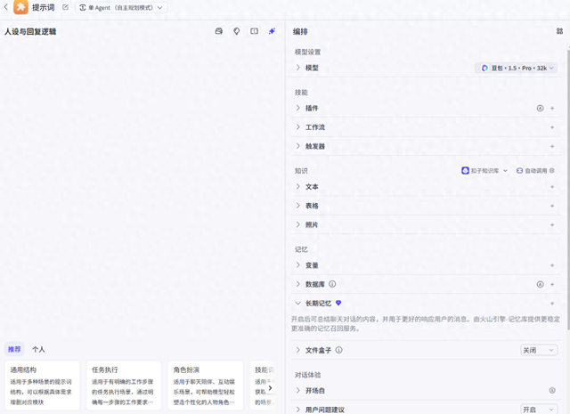The image size is (570, 414).
Task: Add a trigger via 触发器 plus icon
Action: pos(552,146)
